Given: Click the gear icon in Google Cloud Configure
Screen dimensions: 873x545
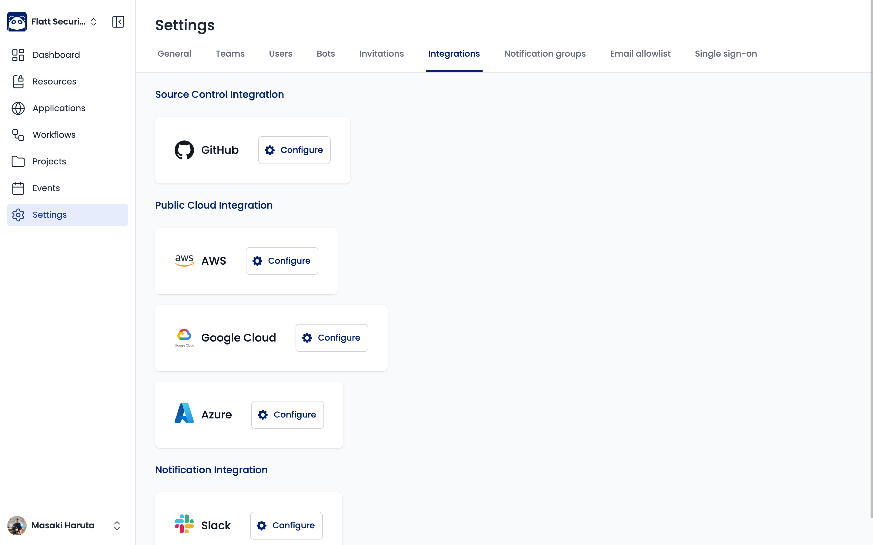Looking at the screenshot, I should tap(307, 338).
